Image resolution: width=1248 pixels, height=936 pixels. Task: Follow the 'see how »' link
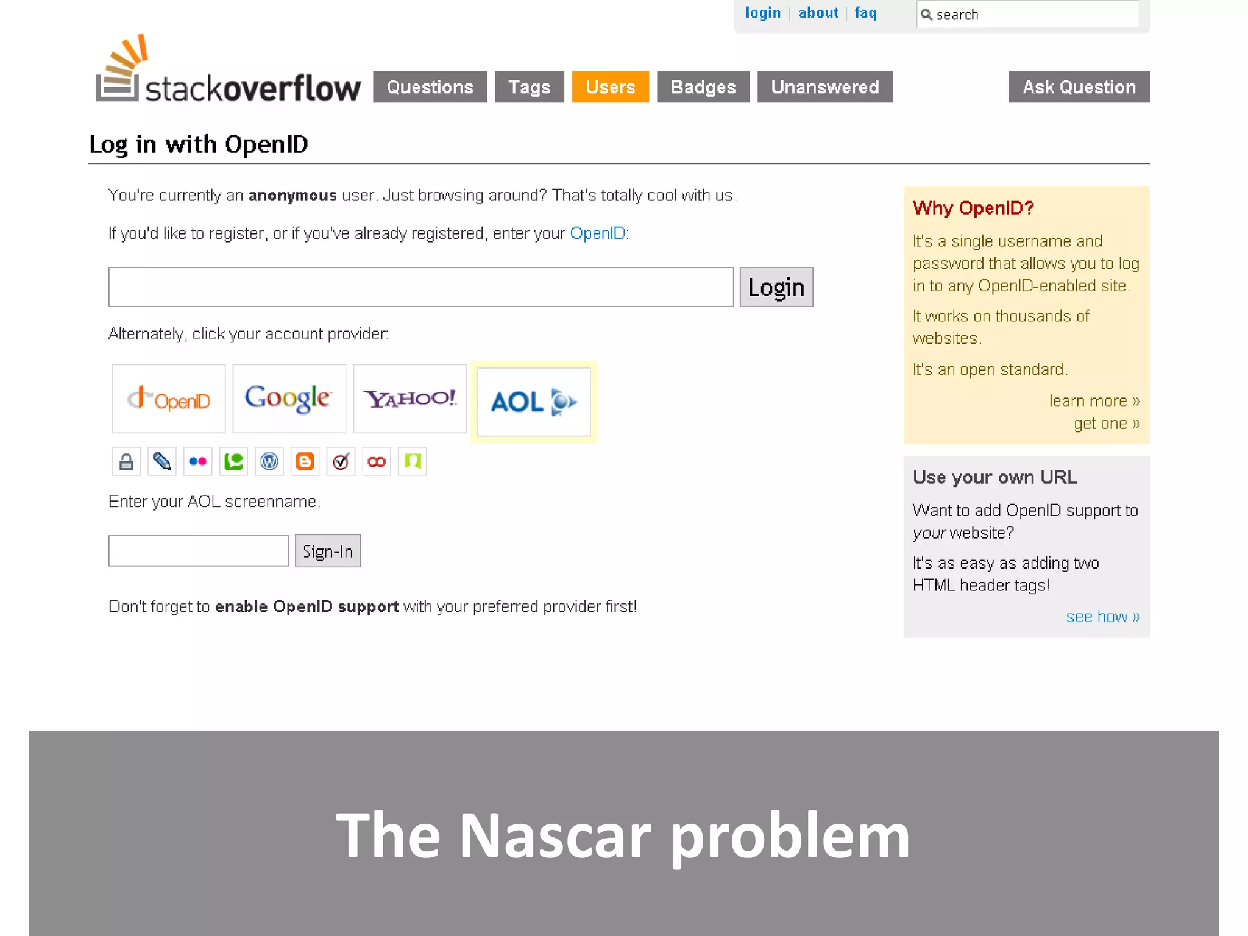tap(1102, 617)
